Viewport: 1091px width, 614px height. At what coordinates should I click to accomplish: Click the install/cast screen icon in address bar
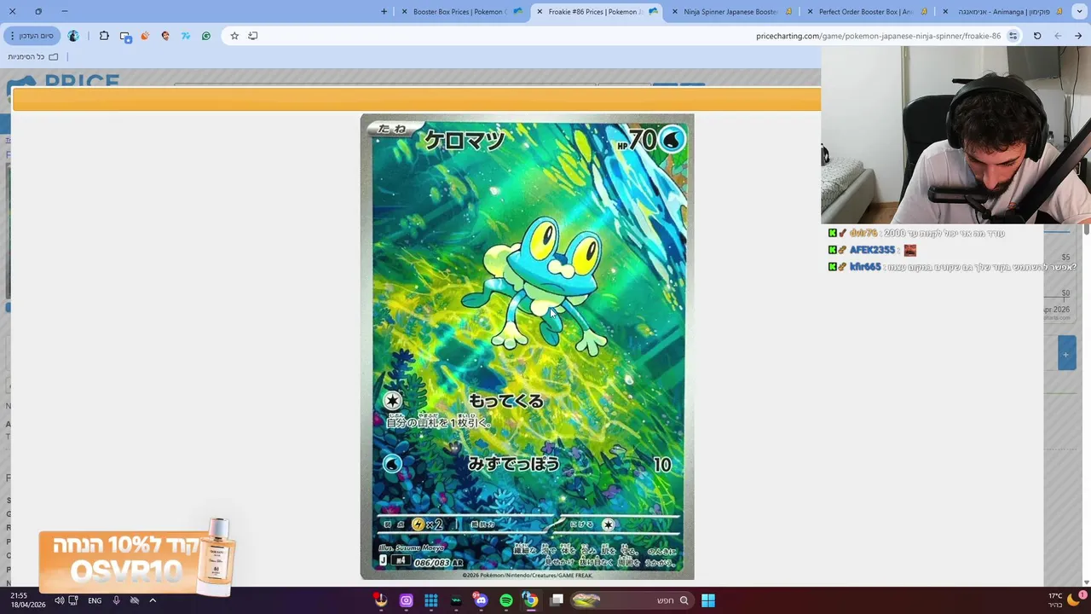click(253, 36)
